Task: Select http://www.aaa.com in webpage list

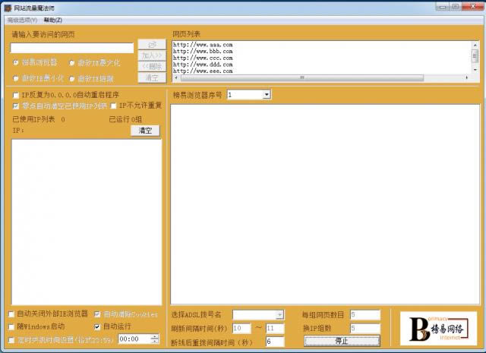Action: pos(203,45)
